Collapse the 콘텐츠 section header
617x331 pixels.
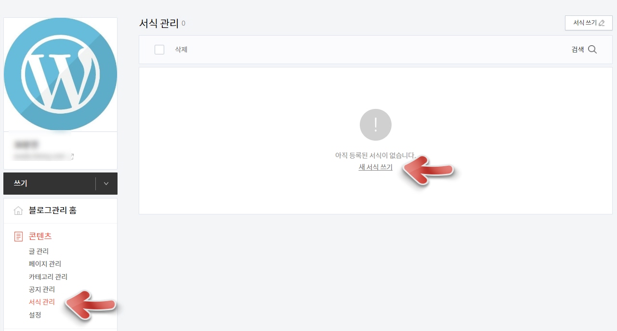40,236
